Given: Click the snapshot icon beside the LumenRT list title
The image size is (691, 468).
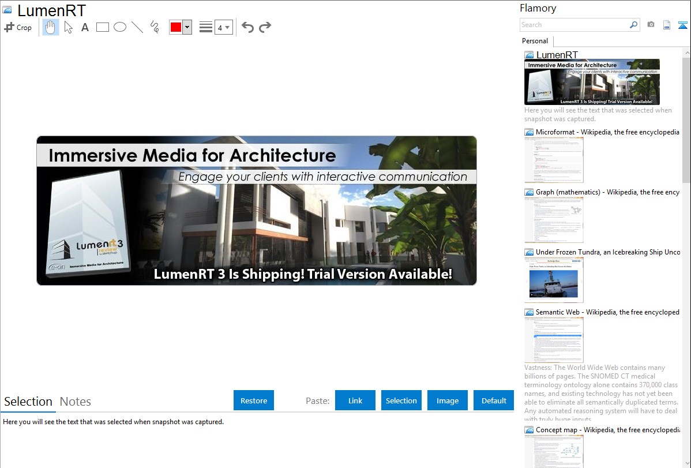Looking at the screenshot, I should coord(529,55).
